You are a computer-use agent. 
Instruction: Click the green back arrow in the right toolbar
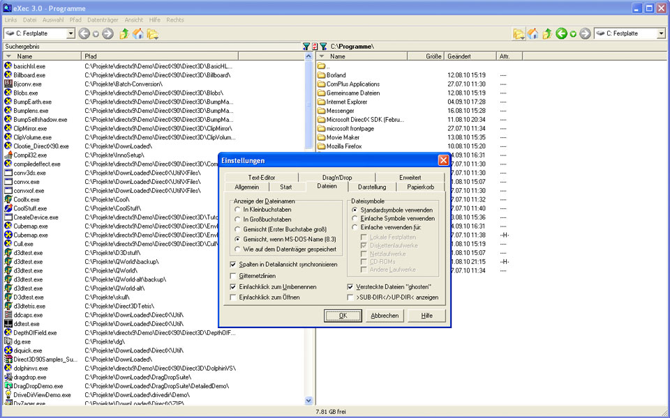[561, 33]
